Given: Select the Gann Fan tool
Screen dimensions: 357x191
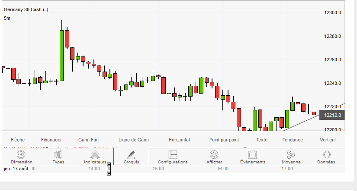Looking at the screenshot, I should point(88,140).
